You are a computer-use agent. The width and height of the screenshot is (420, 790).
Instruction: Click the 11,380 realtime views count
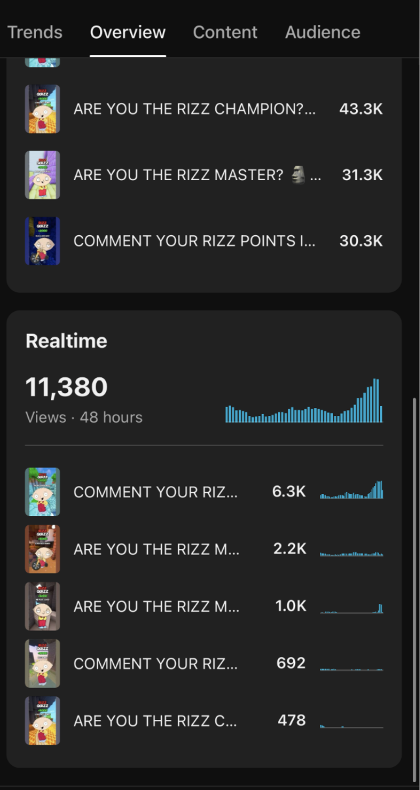(66, 387)
